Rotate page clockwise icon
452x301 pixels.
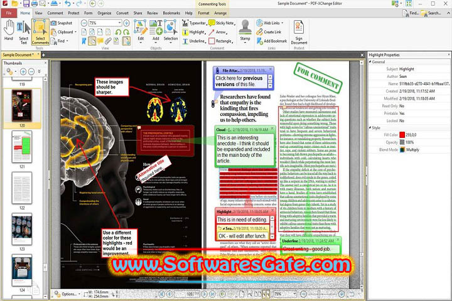[x=126, y=32]
